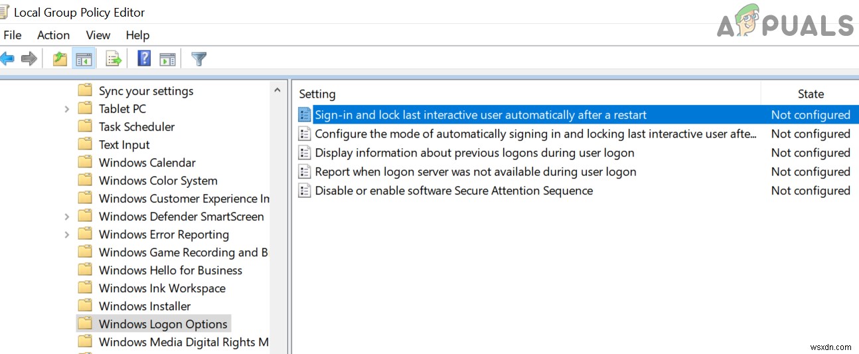The height and width of the screenshot is (354, 859).
Task: Click the Export List toolbar icon
Action: point(114,59)
